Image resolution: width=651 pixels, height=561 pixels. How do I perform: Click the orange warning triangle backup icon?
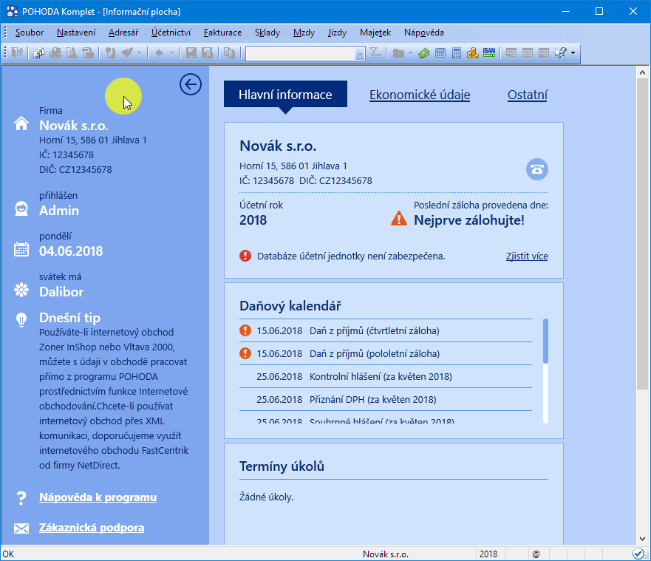[399, 219]
